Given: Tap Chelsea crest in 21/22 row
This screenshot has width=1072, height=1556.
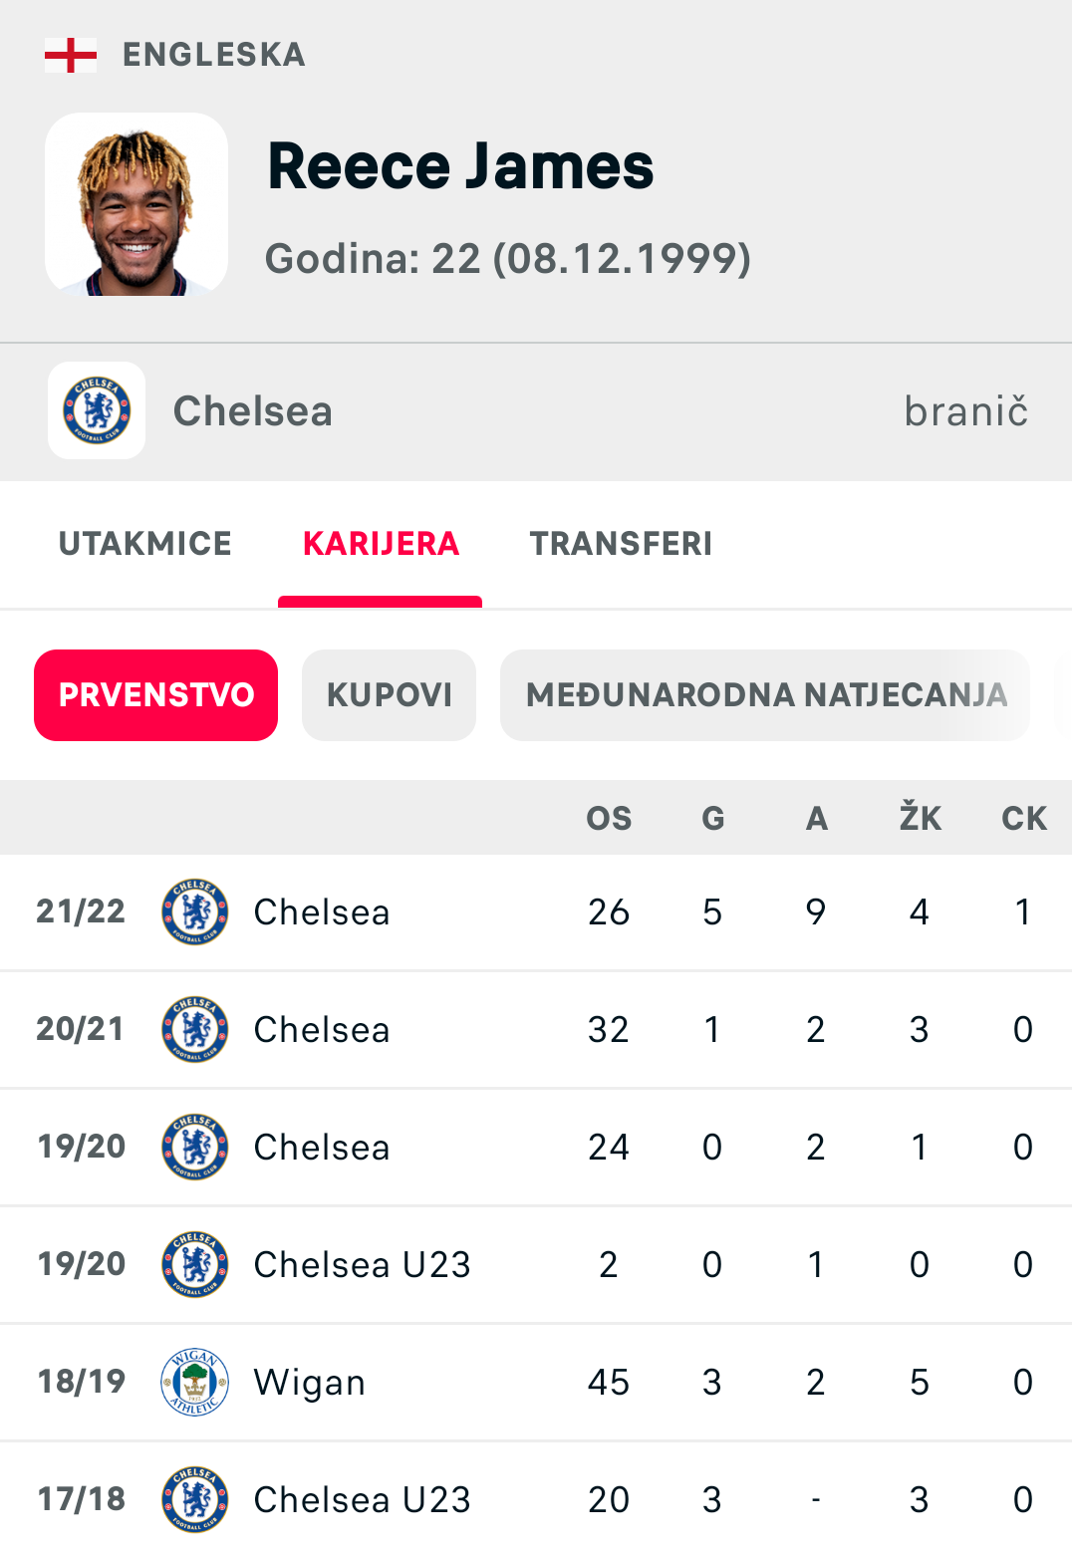Looking at the screenshot, I should 195,911.
